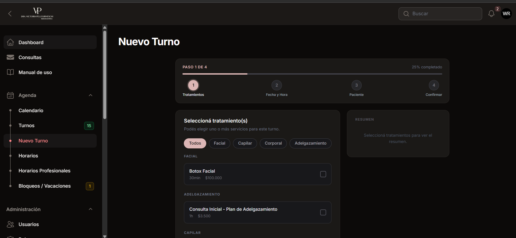
Task: Click the Dashboard home icon
Action: click(x=10, y=42)
